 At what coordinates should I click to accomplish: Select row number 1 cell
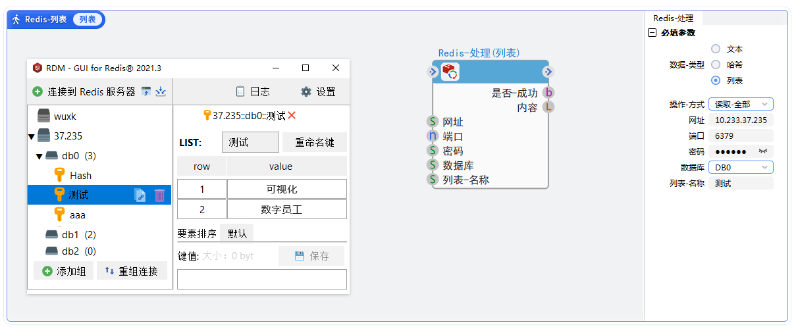201,189
